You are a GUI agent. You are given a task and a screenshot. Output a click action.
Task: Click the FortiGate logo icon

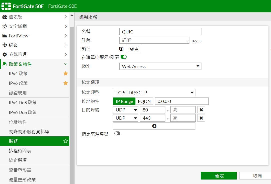(x=6, y=6)
